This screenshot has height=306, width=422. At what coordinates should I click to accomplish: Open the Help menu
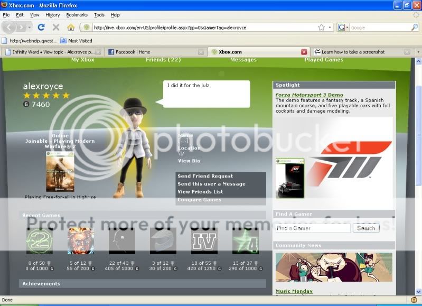point(115,15)
